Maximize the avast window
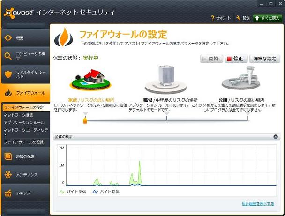The image size is (285, 216). click(271, 3)
